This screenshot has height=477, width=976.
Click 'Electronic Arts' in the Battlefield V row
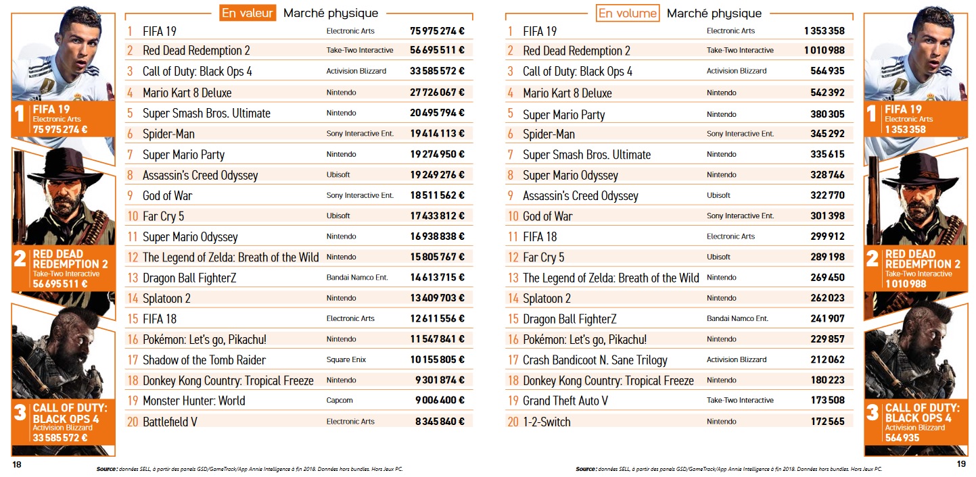coord(350,422)
